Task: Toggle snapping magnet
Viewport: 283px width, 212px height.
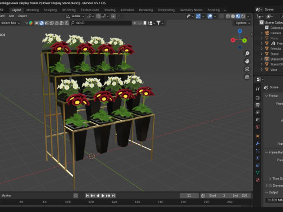Action: tap(98, 16)
